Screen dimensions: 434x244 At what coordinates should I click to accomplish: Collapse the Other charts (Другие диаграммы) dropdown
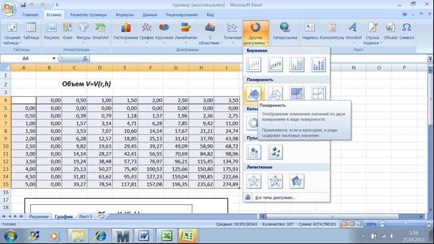[x=256, y=33]
